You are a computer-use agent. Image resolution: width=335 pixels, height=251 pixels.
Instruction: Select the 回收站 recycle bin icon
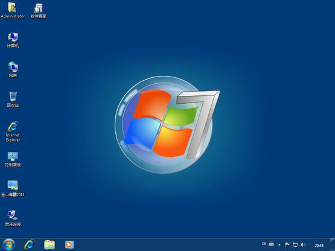tap(13, 100)
